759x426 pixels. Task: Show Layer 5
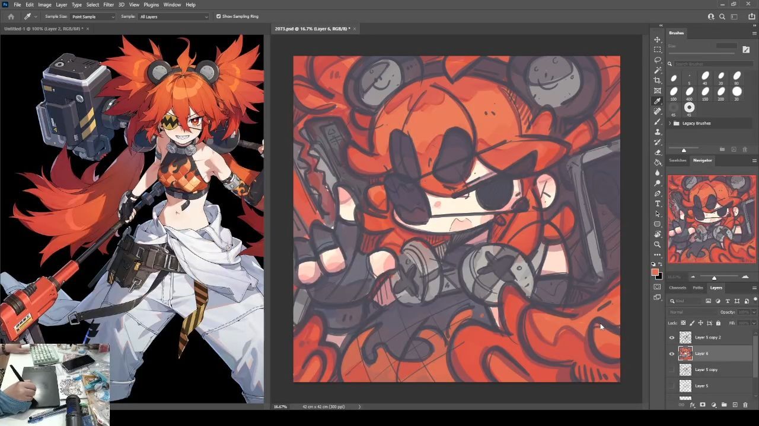672,386
